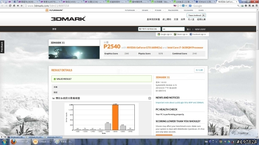The width and height of the screenshot is (259, 145).
Task: Open PEACEKEEPER in top bar
Action: tap(173, 10)
